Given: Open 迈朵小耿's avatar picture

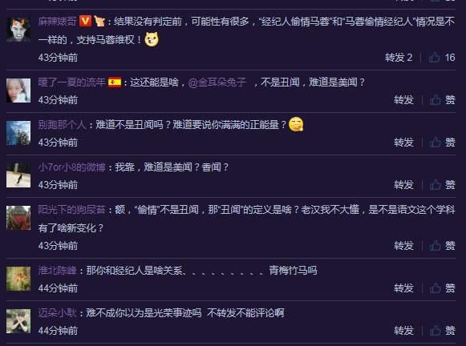Looking at the screenshot, I should [x=18, y=321].
